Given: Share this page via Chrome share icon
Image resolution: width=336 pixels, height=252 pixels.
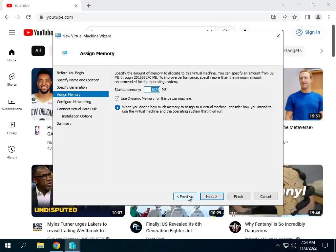Looking at the screenshot, I should [284, 17].
